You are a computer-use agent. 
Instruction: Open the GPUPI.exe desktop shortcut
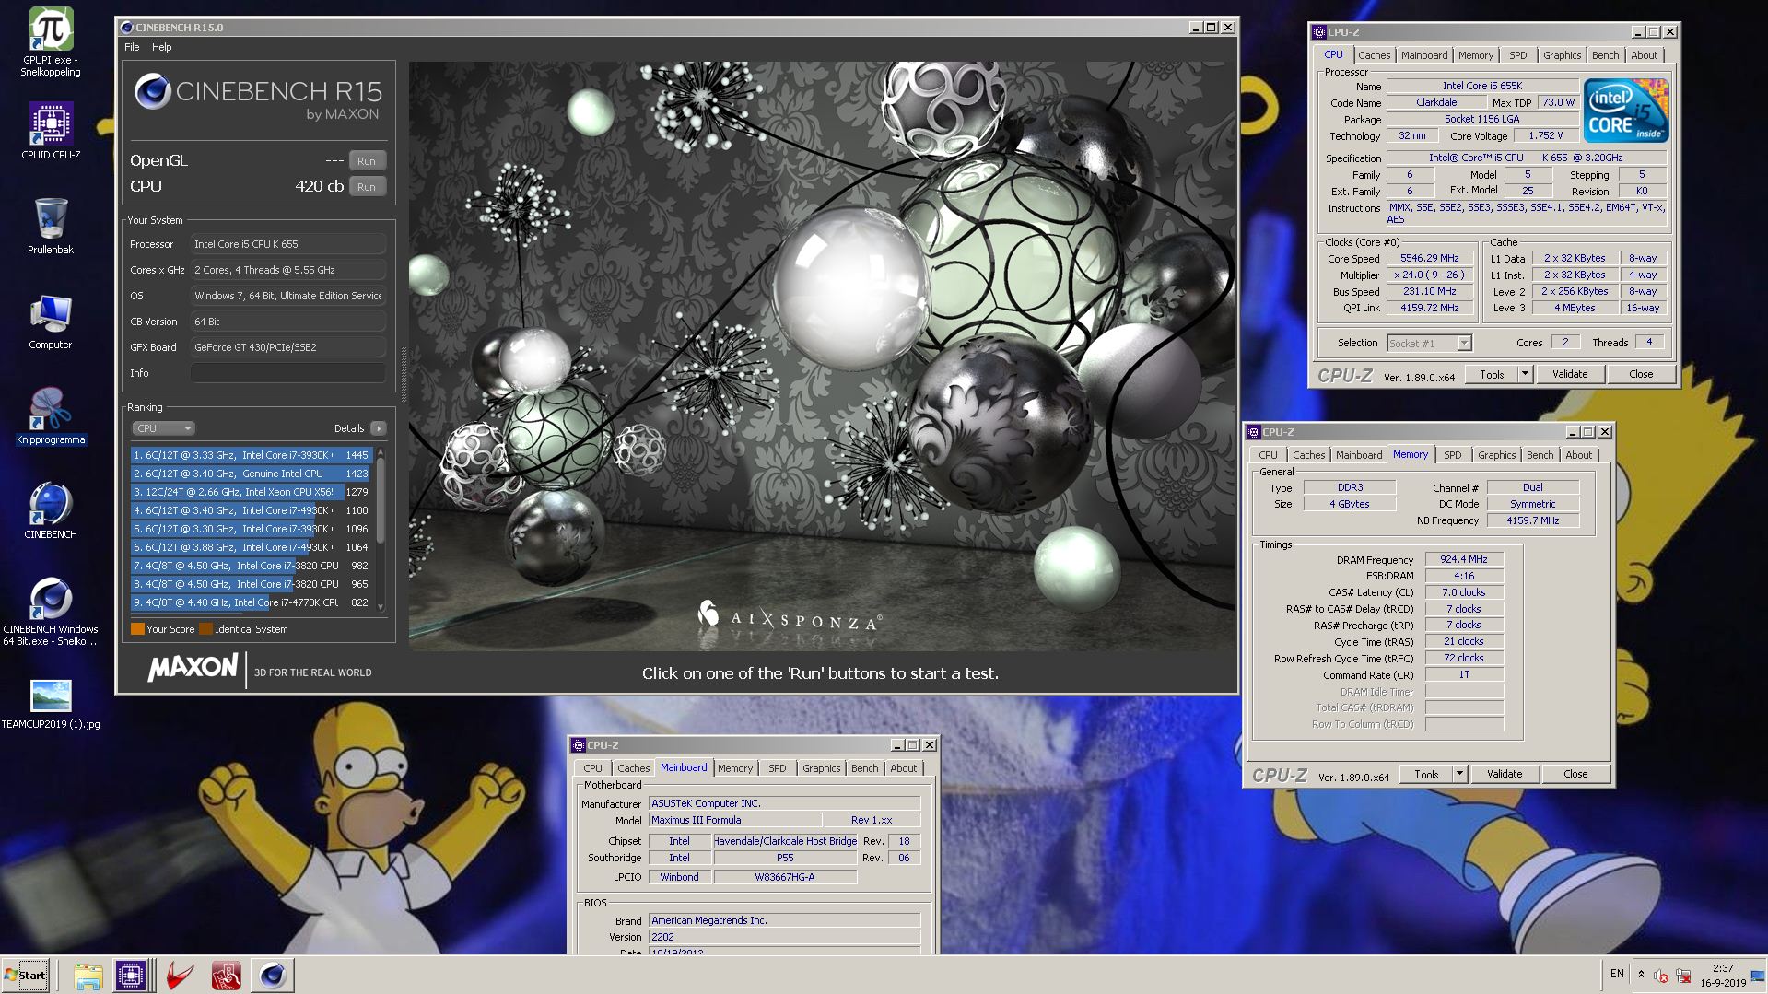pyautogui.click(x=51, y=41)
